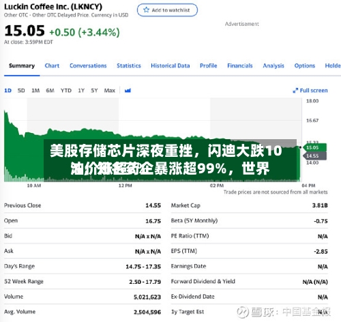Click the Market Cap value 3.81B
Viewport: 341px width, 322px height.
click(320, 205)
